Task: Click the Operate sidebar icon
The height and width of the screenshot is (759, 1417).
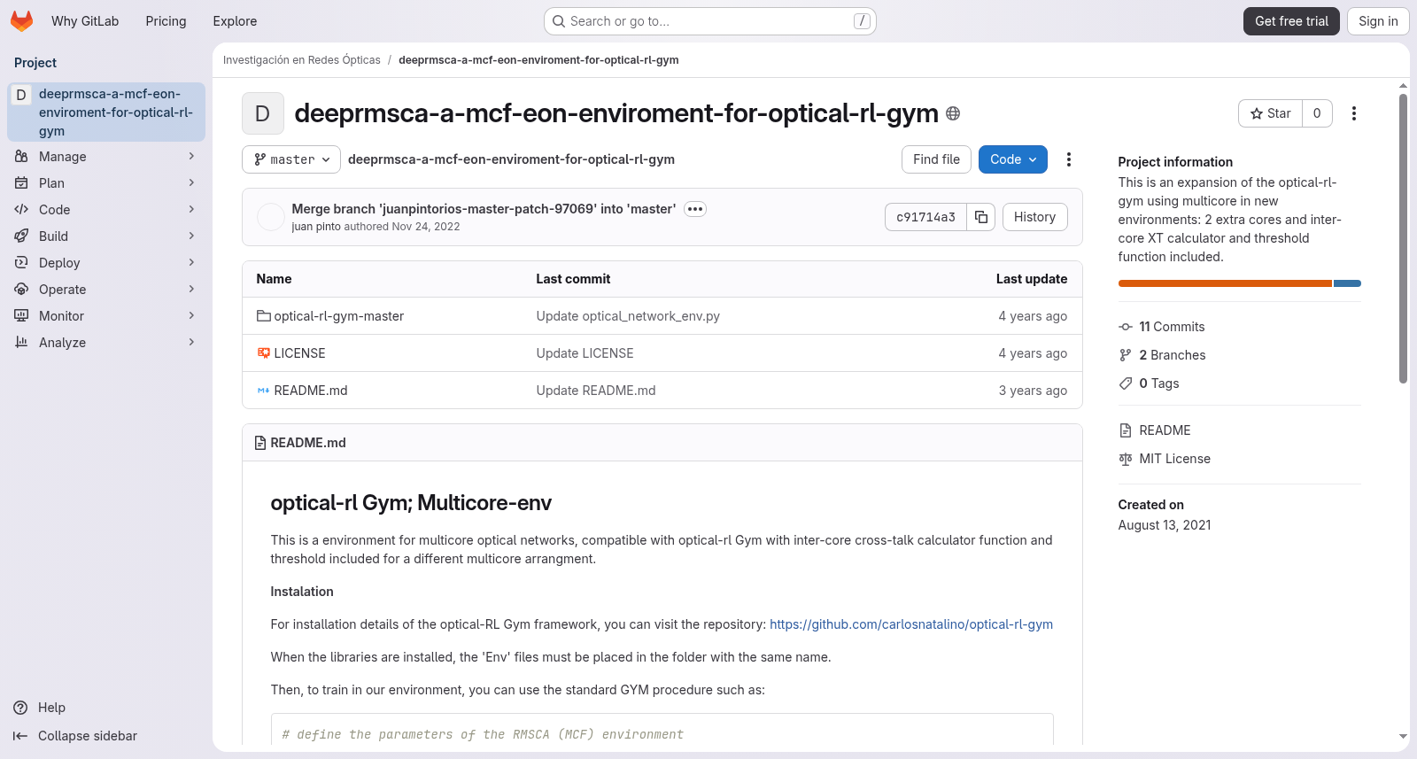Action: pos(21,290)
